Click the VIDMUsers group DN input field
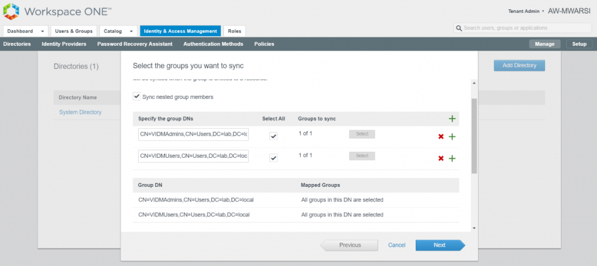Screen dimensions: 597x266 tap(194, 156)
